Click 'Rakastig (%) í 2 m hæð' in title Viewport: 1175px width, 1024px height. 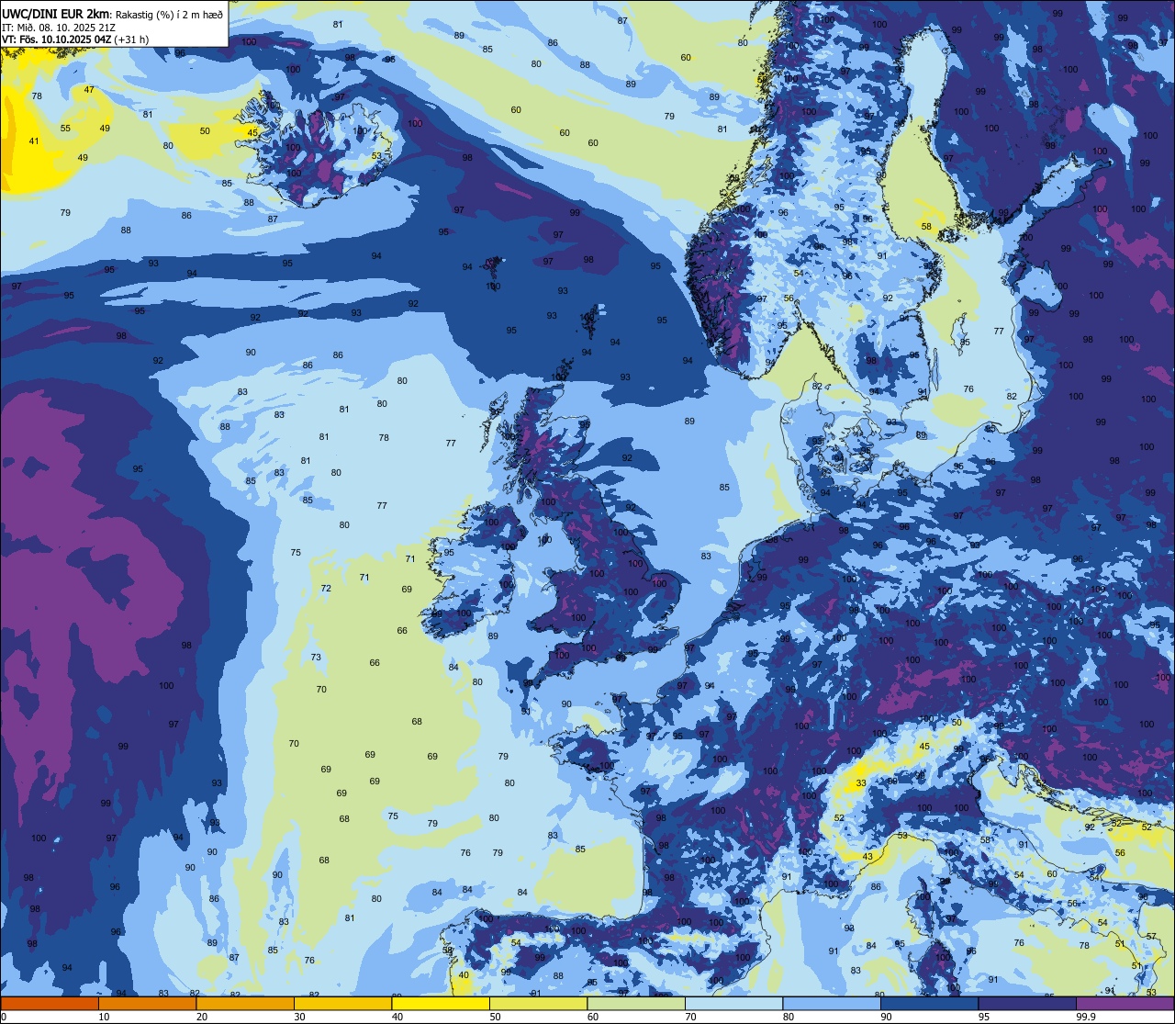point(168,13)
